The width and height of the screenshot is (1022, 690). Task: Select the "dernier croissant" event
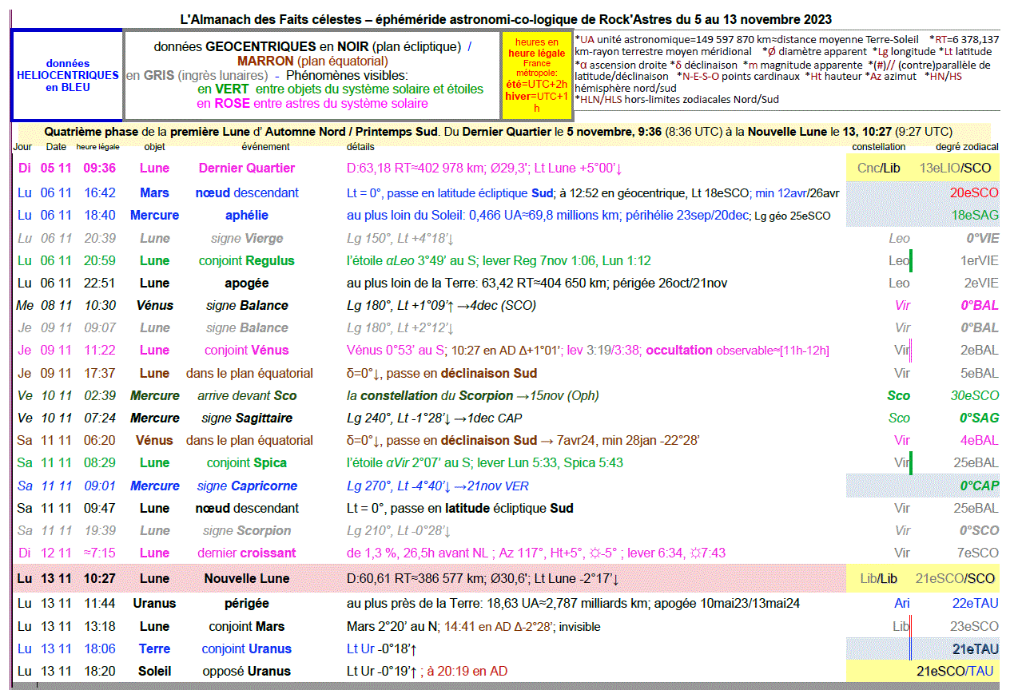click(247, 553)
